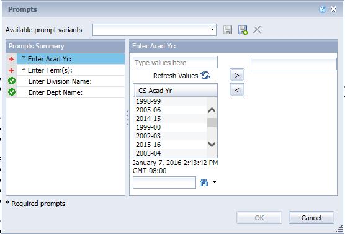The image size is (345, 234).
Task: Click the Refresh Values icon
Action: (205, 76)
